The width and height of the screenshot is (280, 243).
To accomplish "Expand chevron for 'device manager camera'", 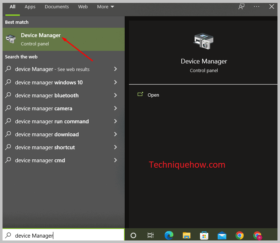I will [116, 108].
